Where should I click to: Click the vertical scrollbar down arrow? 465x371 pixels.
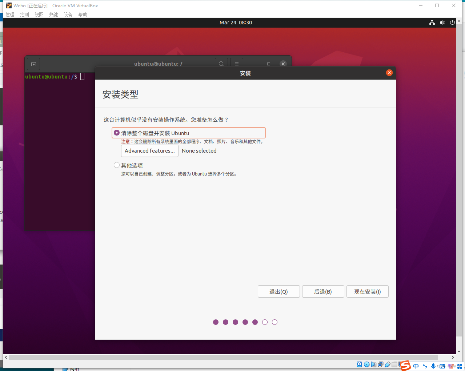(x=459, y=351)
